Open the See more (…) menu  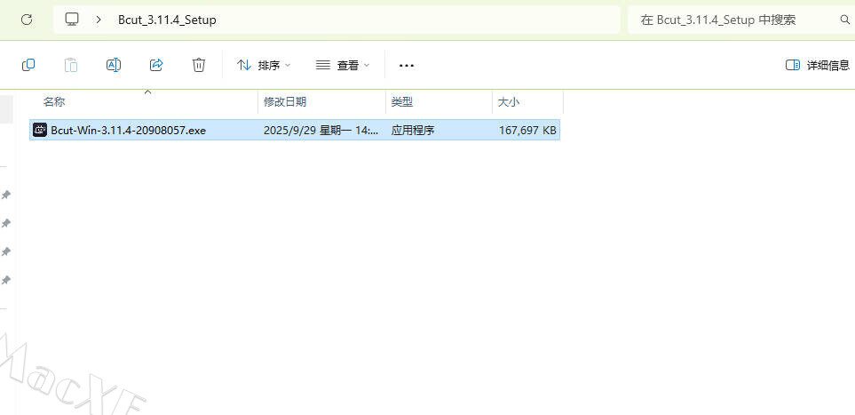point(407,66)
